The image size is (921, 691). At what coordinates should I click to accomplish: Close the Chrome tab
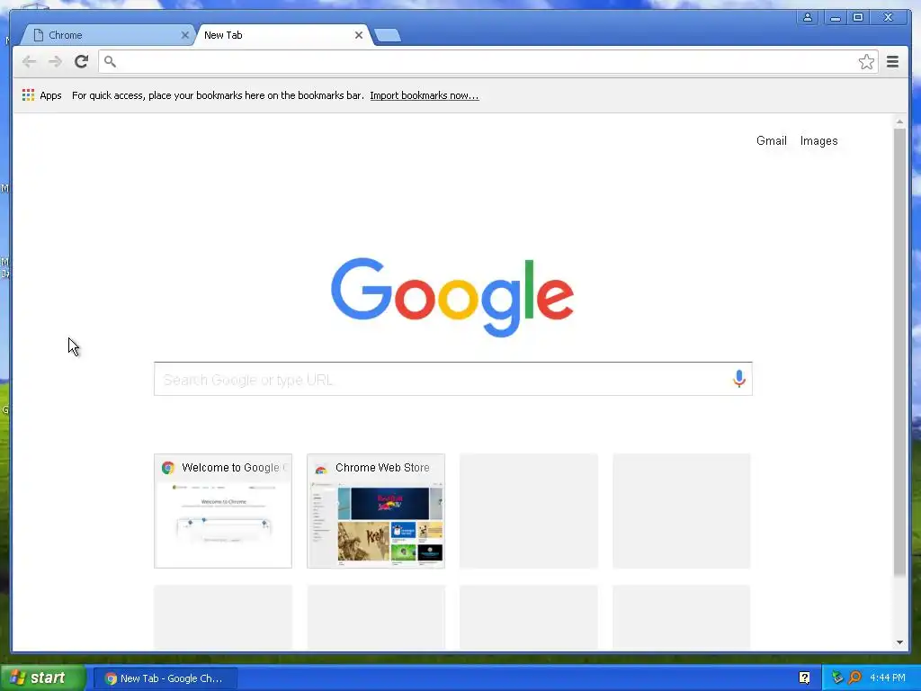[x=184, y=35]
